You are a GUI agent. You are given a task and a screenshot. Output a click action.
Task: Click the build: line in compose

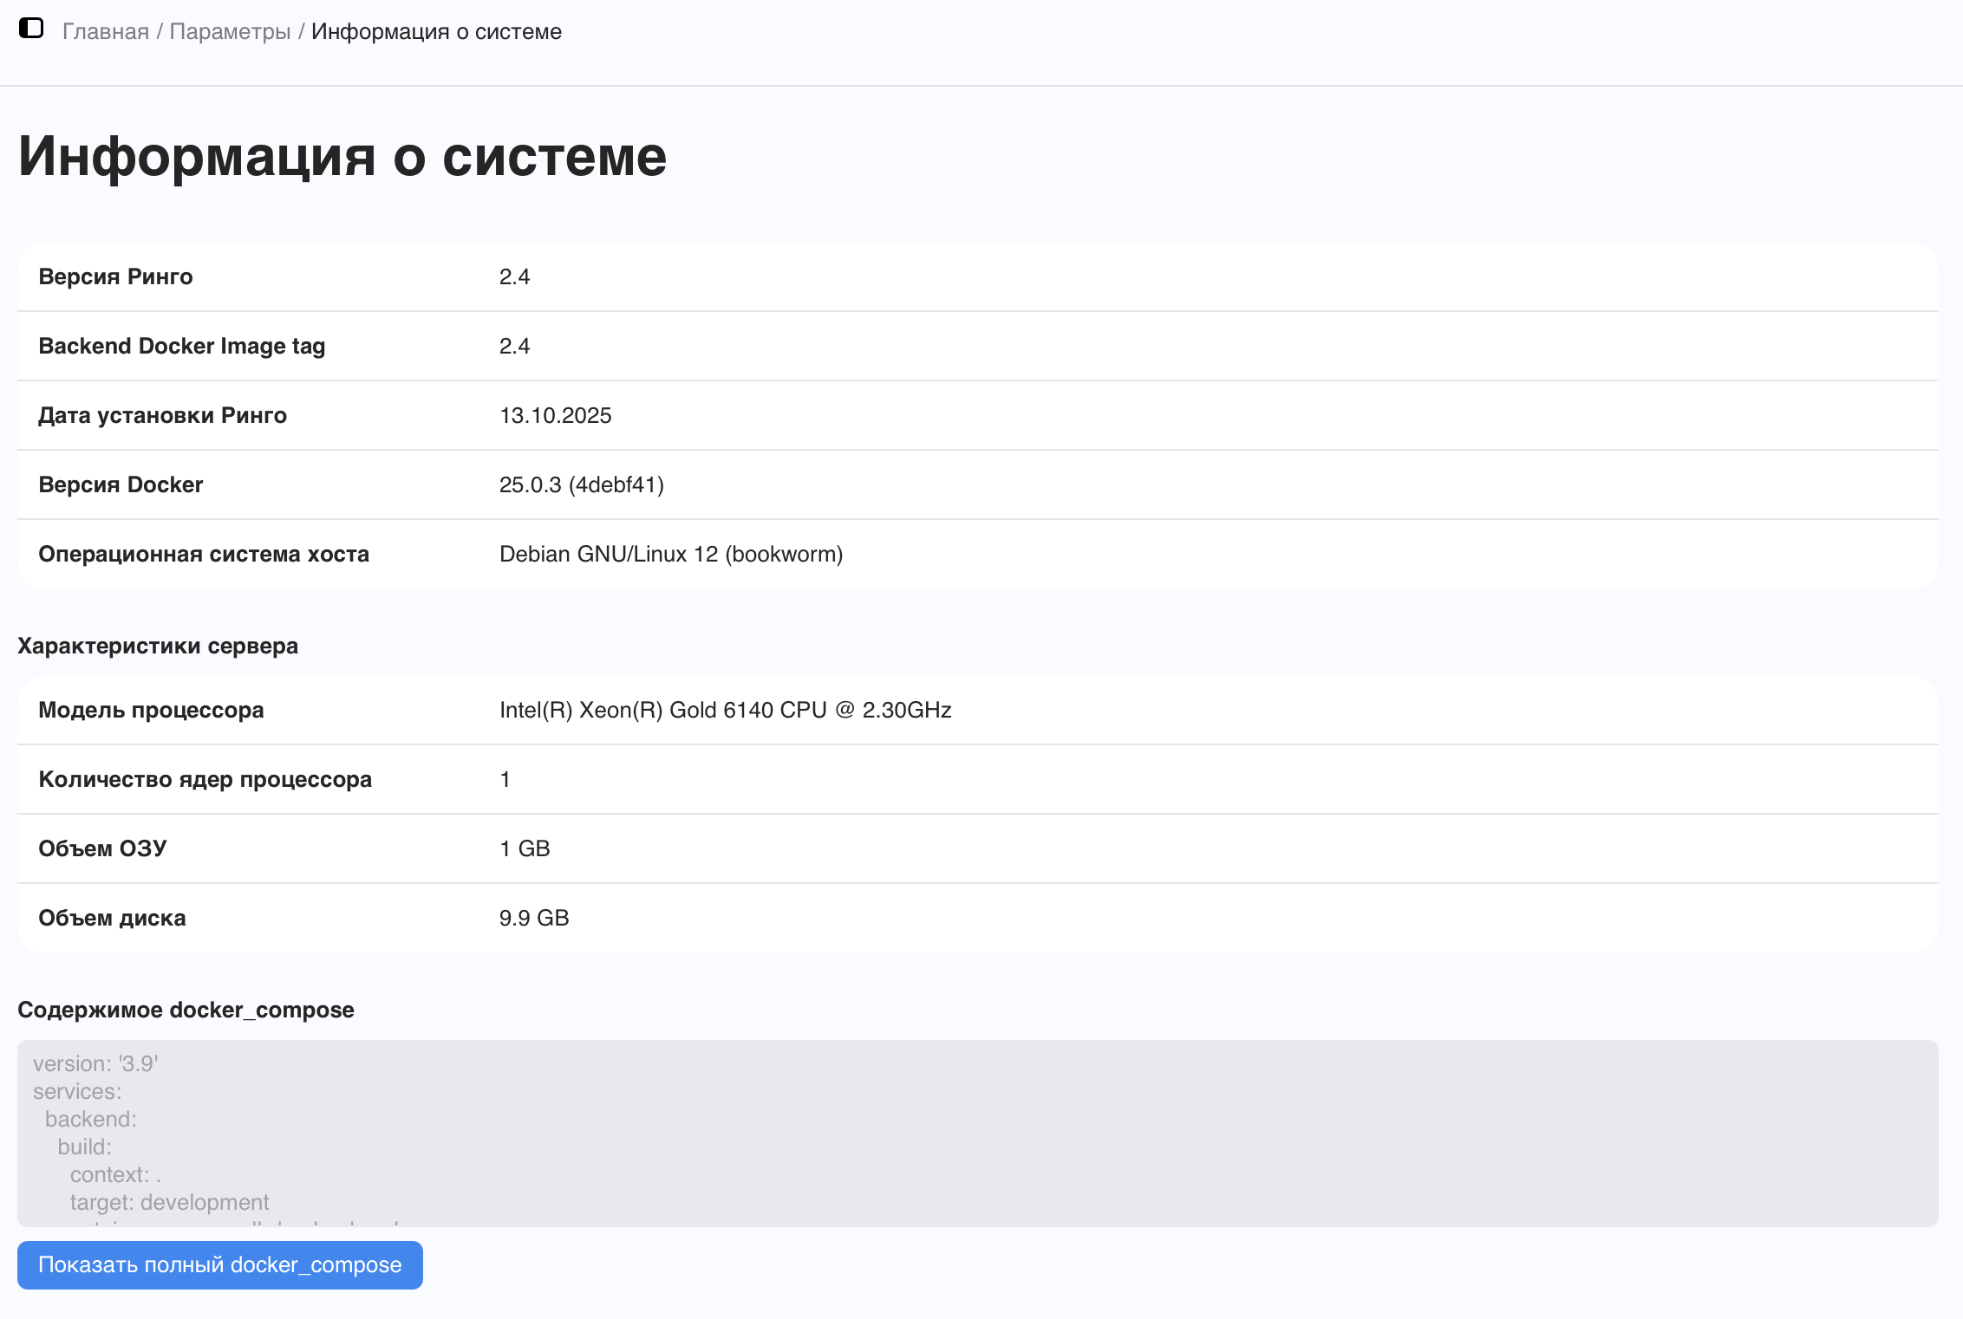coord(85,1147)
